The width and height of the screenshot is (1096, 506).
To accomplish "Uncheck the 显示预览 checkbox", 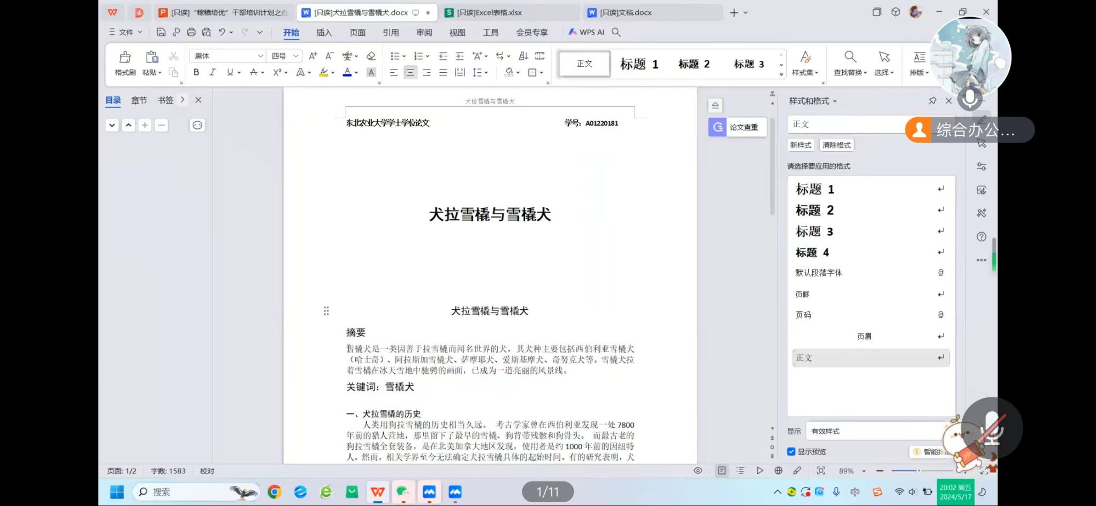I will [791, 451].
